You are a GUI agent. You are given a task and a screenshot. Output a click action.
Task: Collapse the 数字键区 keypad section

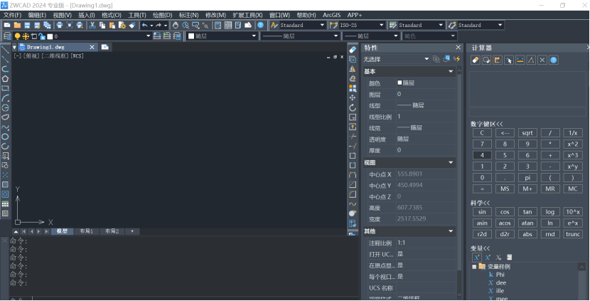(x=486, y=124)
